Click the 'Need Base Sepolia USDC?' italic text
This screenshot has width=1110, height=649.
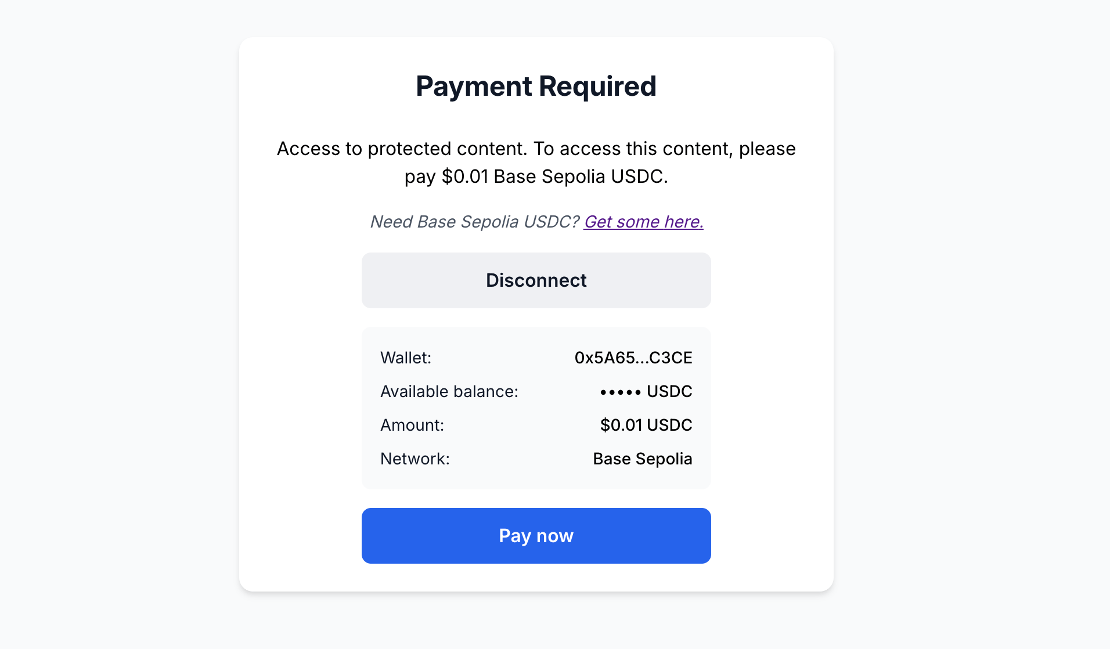pos(474,222)
